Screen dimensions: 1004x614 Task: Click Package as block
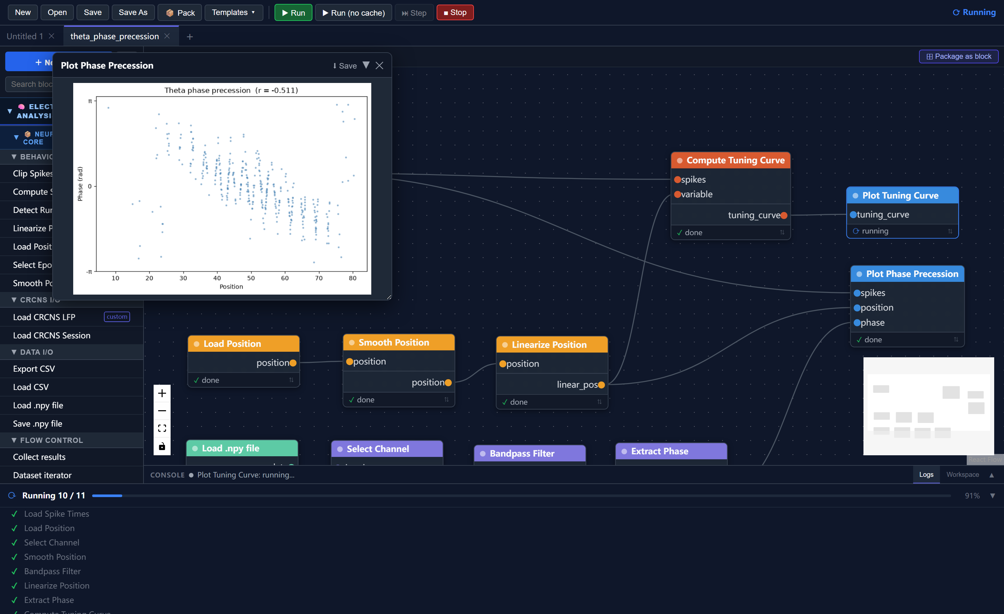click(958, 56)
